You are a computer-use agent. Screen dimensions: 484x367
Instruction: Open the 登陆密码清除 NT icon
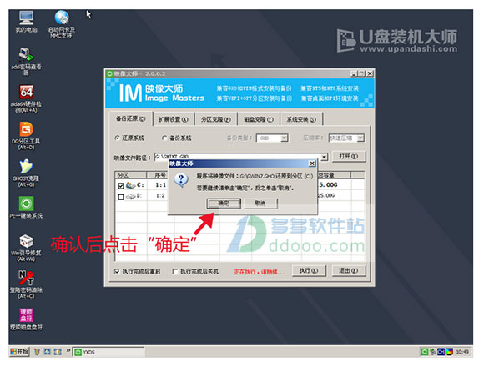pos(26,284)
